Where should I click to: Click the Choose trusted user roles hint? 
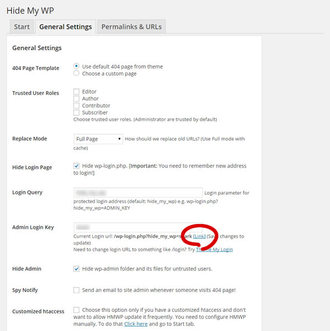145,120
